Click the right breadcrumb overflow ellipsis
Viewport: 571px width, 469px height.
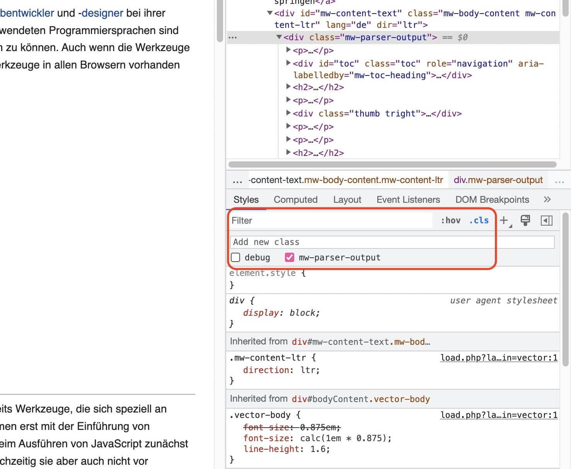[x=559, y=181]
